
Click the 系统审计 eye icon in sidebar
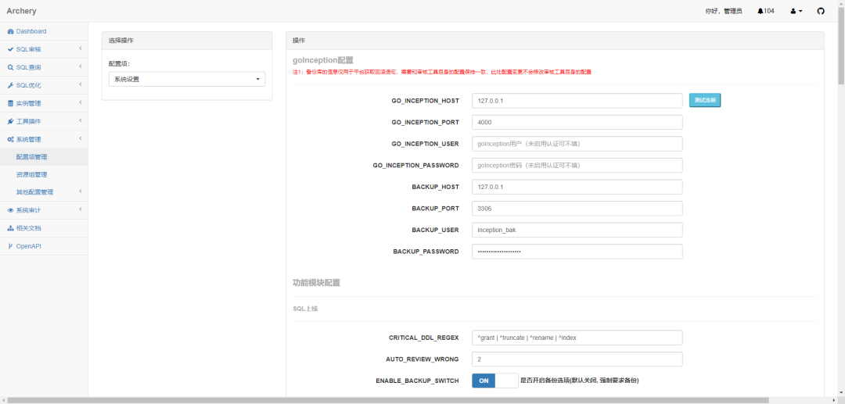pyautogui.click(x=10, y=211)
